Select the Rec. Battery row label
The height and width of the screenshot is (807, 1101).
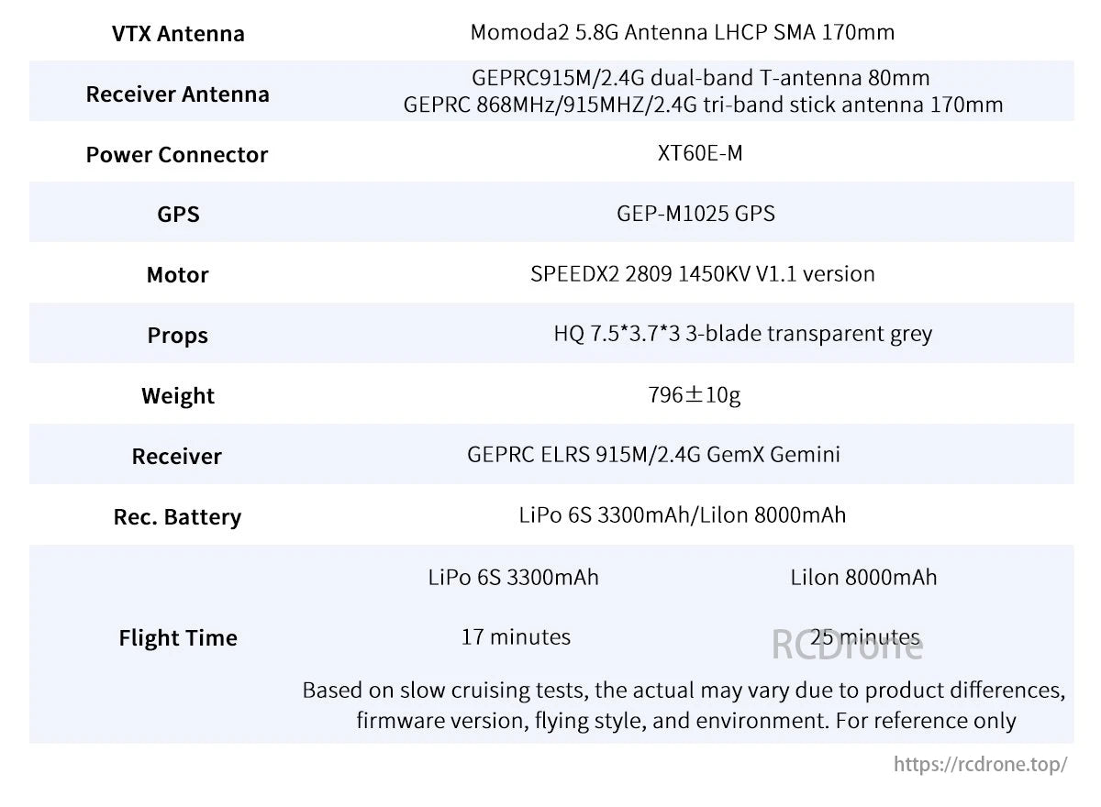(x=177, y=517)
